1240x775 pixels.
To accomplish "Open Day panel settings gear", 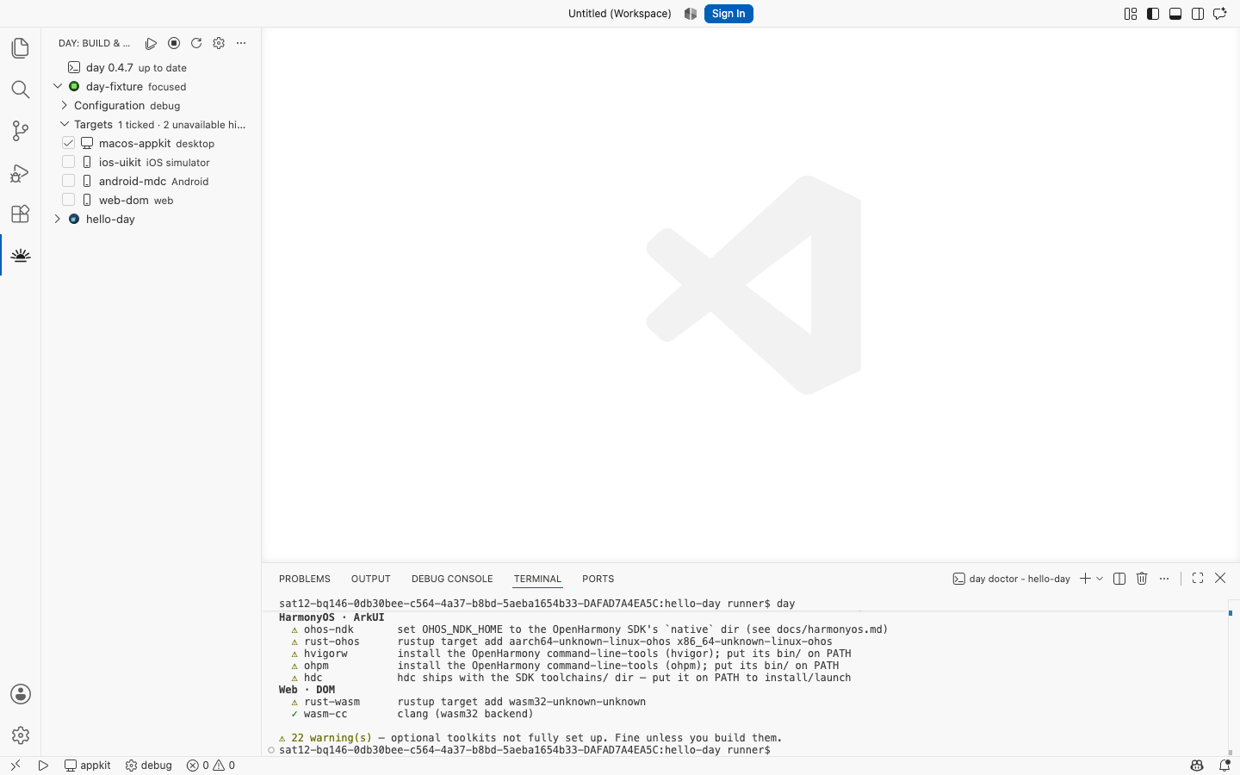I will [219, 43].
